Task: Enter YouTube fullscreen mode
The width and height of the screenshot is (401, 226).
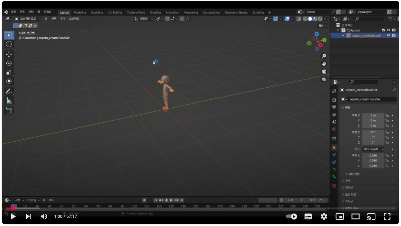Action: pos(387,216)
